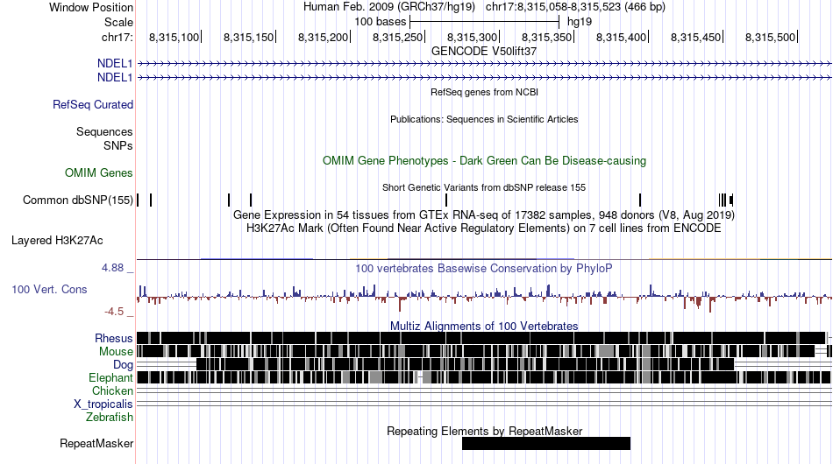Click 'Short Genetic Variants from dbSNP release 155'

point(484,187)
